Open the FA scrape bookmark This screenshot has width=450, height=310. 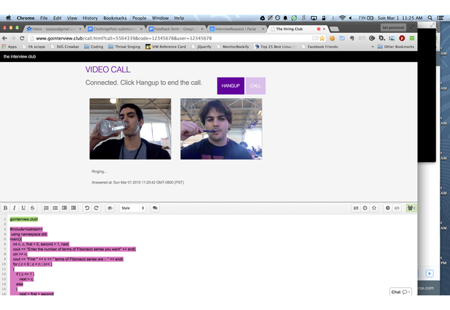[34, 47]
